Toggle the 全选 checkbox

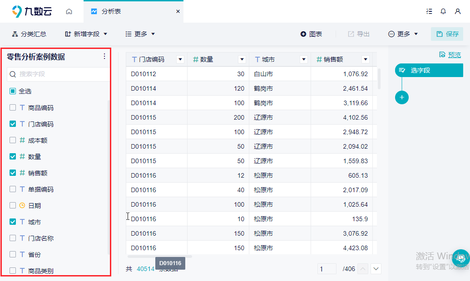pos(13,91)
